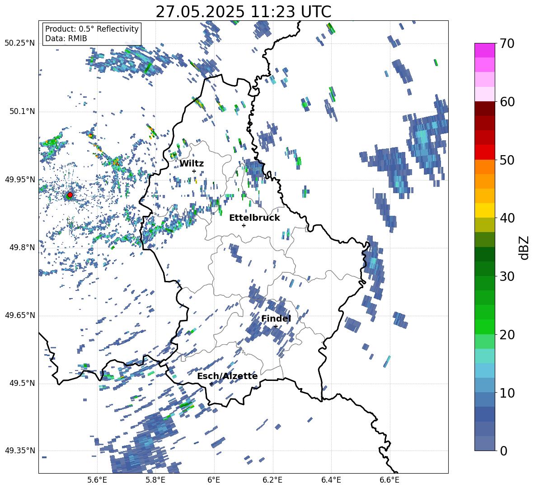Click the 0 colorbar tick label
This screenshot has height=489, width=535.
click(503, 451)
